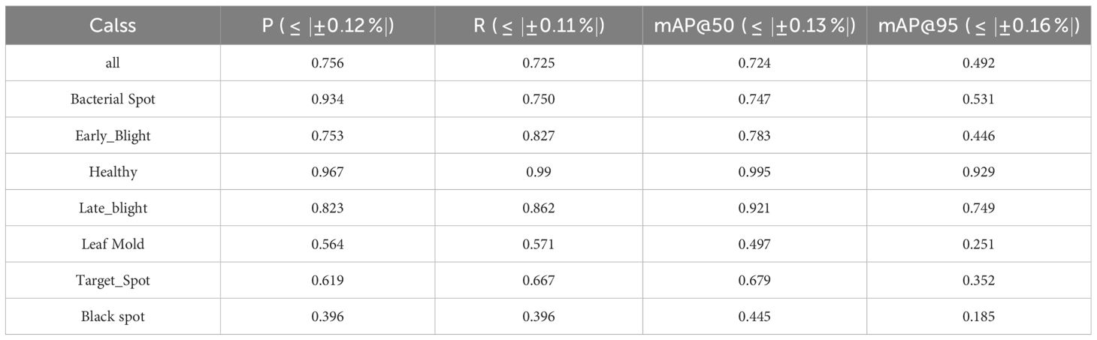
Task: Select the 'Late_blight' class cell
Action: tap(113, 208)
